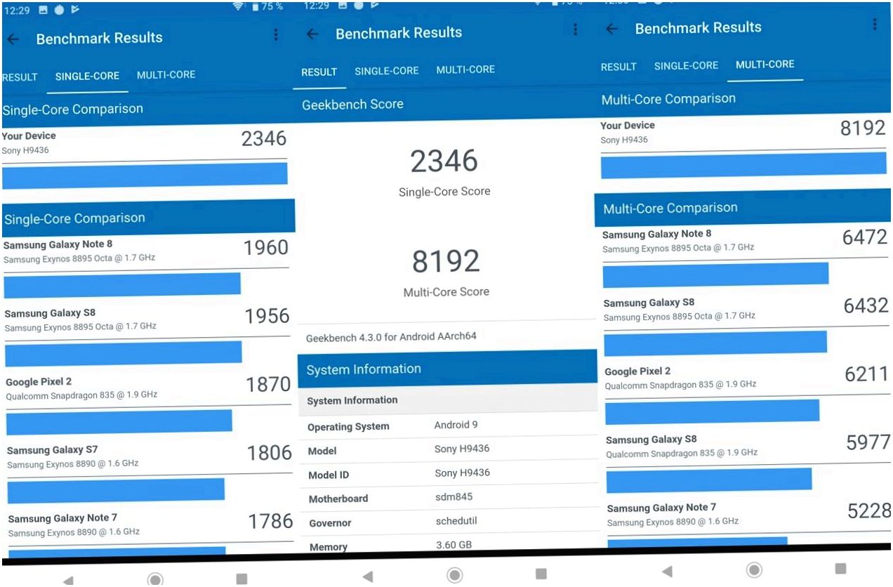Click the large 8192 Multi-Core Score
The height and width of the screenshot is (587, 893).
446,261
